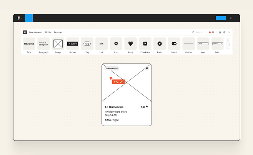
Task: Select the Emoji heart component
Action: (x=131, y=44)
